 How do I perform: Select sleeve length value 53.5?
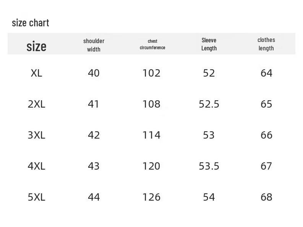coord(209,166)
